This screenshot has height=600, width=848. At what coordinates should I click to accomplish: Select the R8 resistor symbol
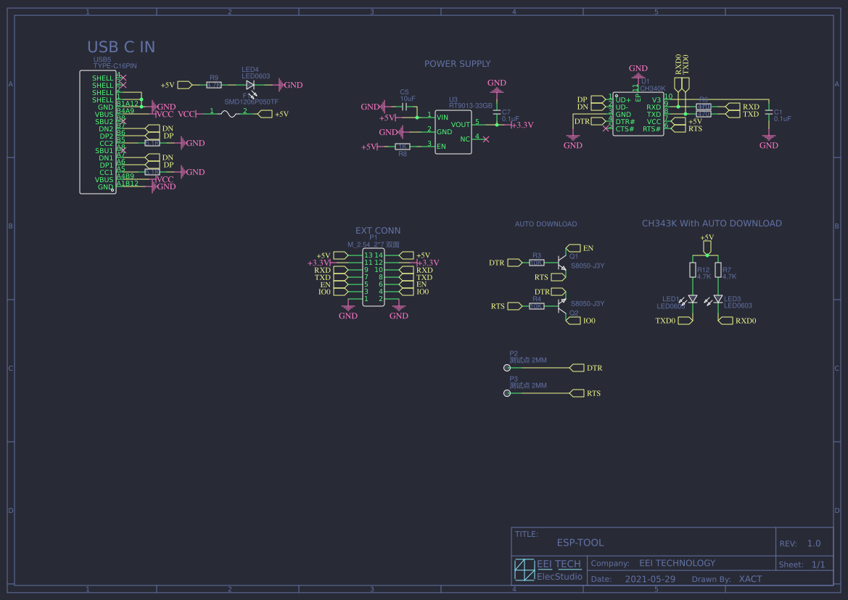[403, 147]
